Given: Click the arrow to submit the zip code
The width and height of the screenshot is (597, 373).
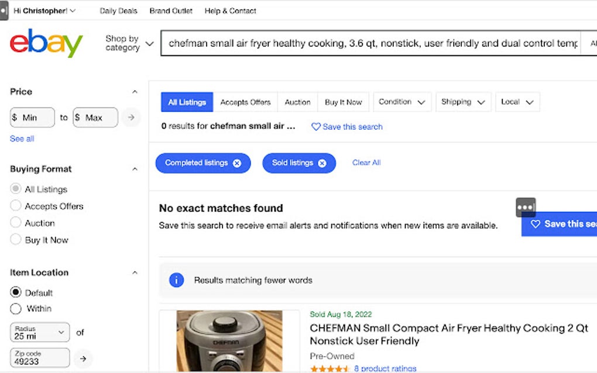Looking at the screenshot, I should coord(84,359).
